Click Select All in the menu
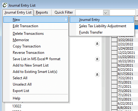 pos(36,78)
